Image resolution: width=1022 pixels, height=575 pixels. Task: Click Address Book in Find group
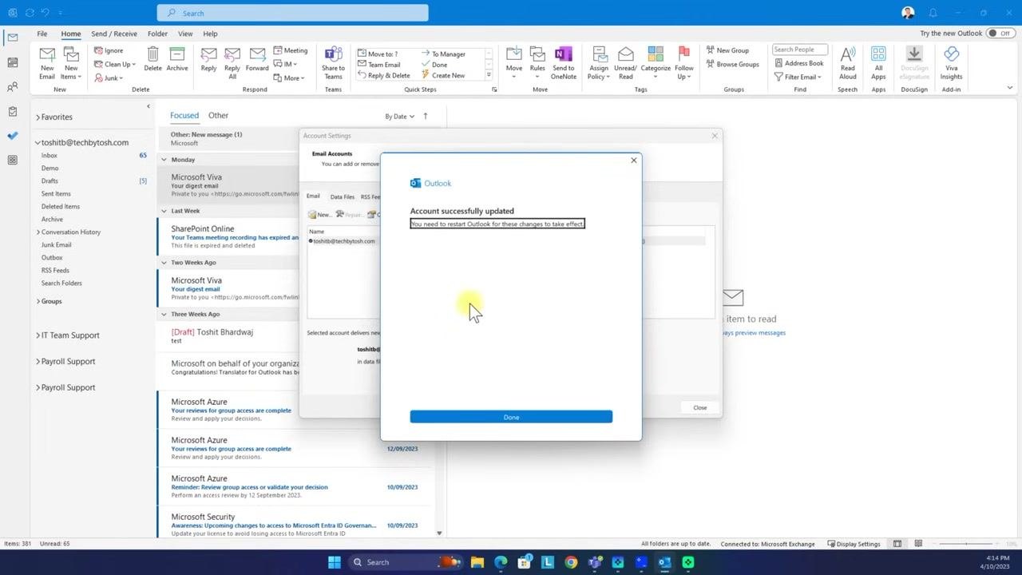click(798, 63)
